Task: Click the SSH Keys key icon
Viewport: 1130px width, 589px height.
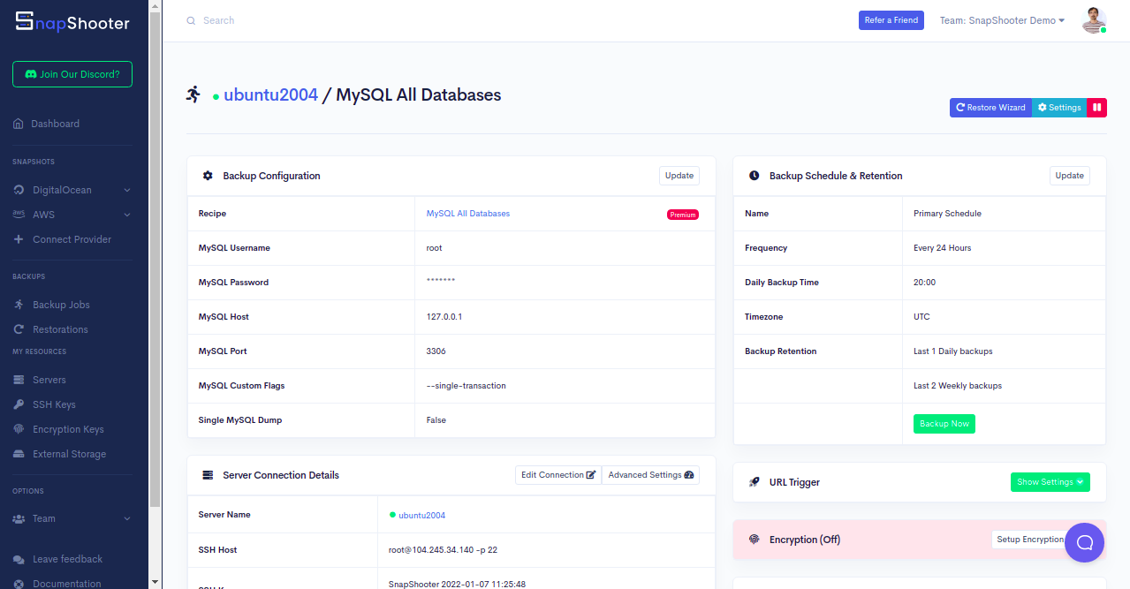Action: point(19,404)
